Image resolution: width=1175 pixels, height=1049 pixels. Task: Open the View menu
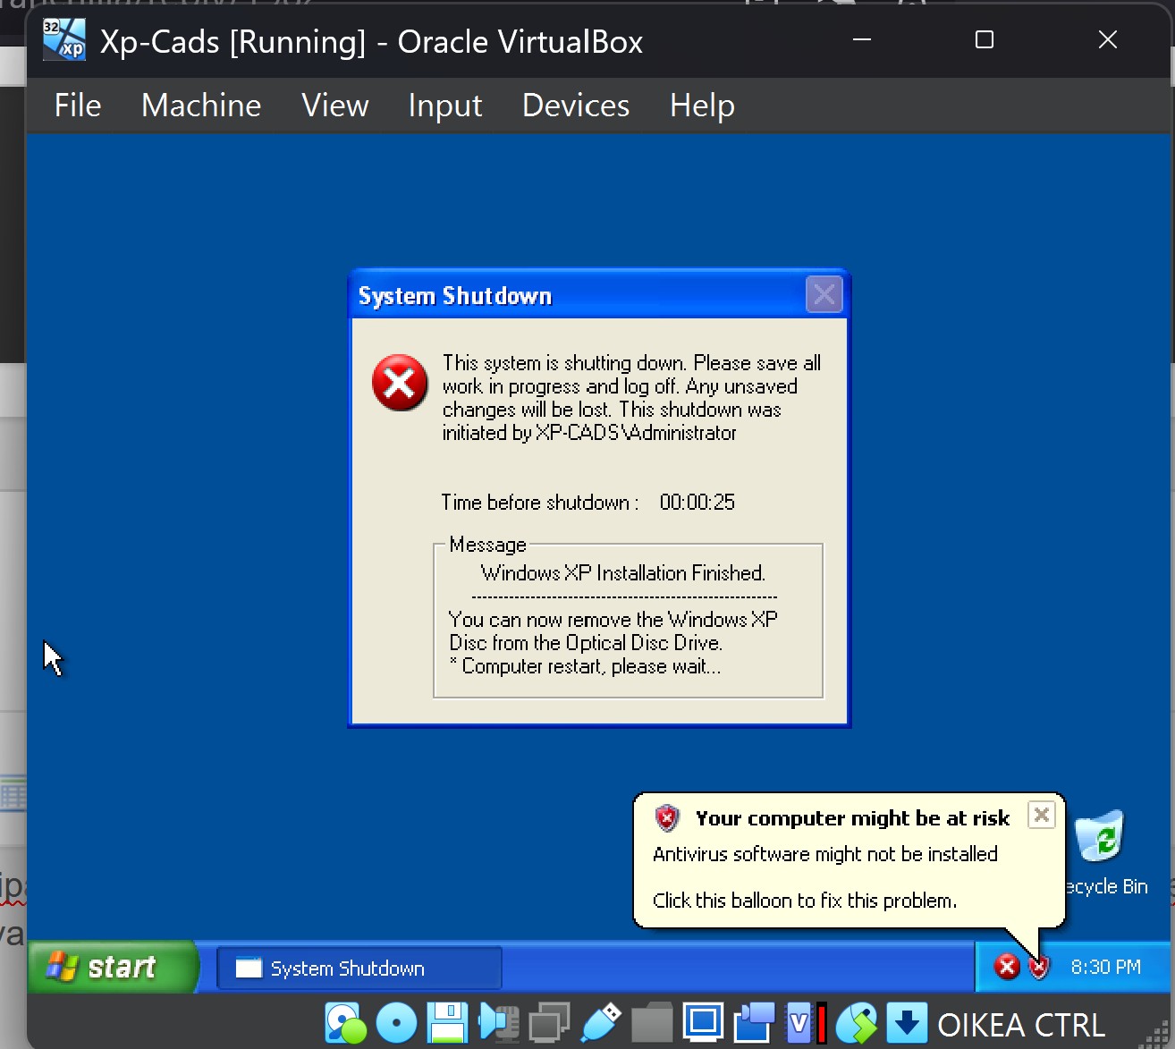pyautogui.click(x=335, y=106)
